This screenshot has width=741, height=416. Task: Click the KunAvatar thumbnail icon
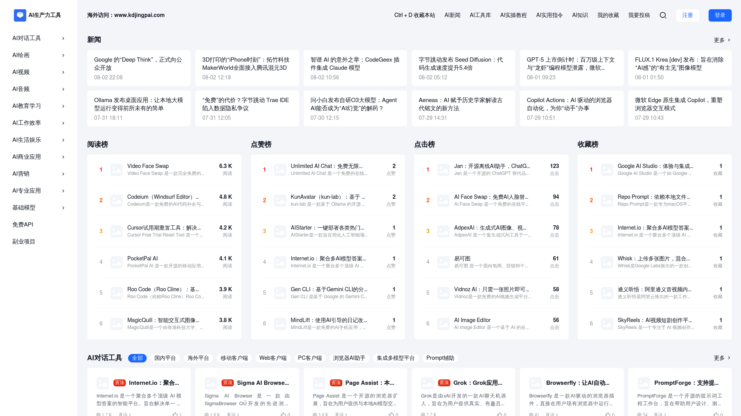(280, 200)
